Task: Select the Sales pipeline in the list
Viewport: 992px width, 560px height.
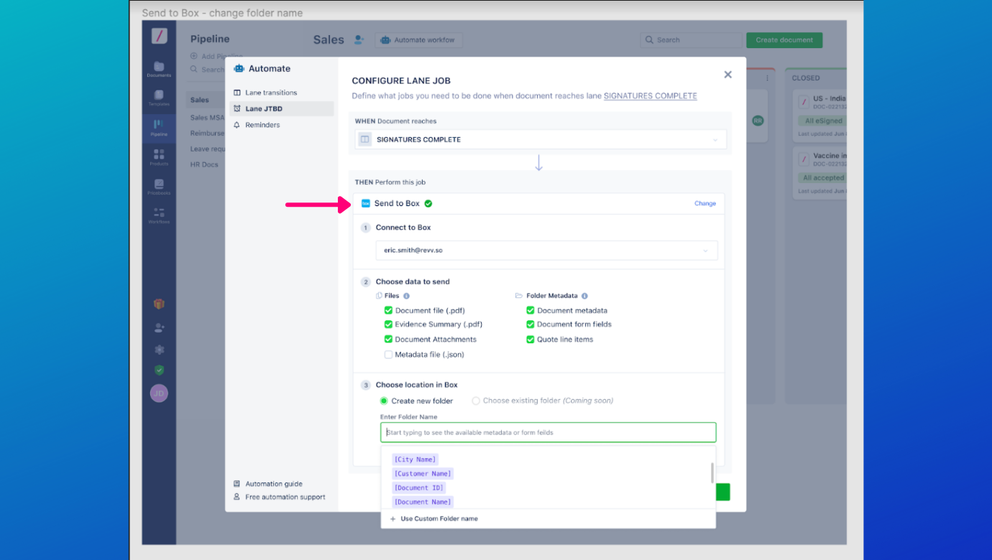Action: pyautogui.click(x=206, y=100)
